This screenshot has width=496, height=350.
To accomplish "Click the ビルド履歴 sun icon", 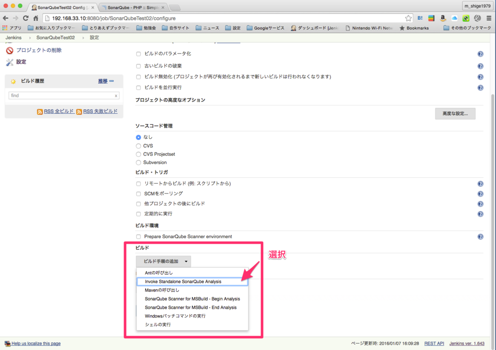I will click(x=13, y=82).
